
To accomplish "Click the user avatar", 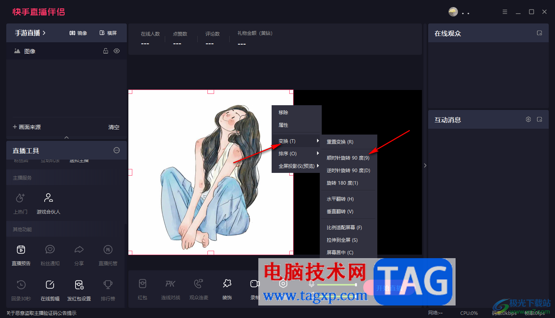I will click(453, 12).
